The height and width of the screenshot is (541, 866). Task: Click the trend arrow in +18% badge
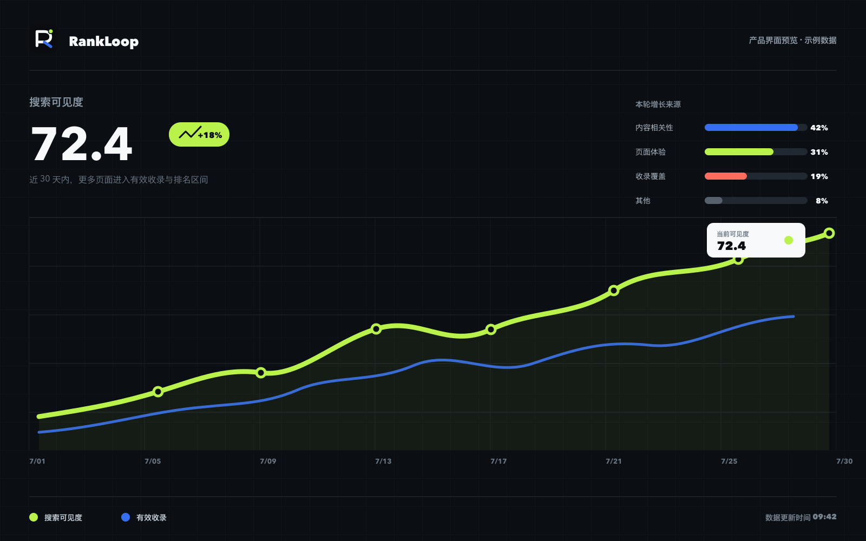pos(189,133)
